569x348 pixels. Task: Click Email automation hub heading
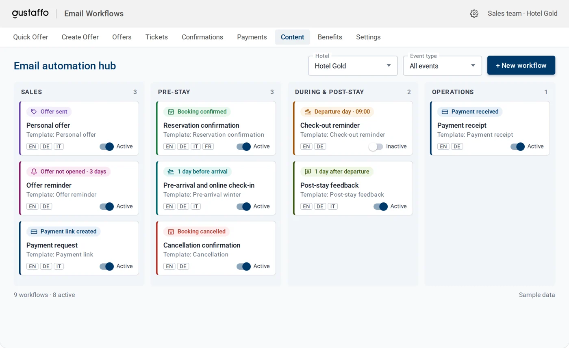pyautogui.click(x=65, y=66)
